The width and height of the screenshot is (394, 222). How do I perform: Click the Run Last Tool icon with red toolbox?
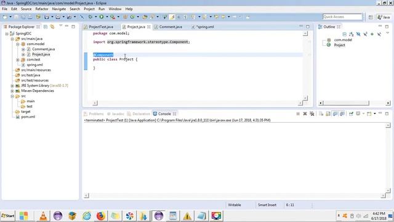[x=113, y=17]
